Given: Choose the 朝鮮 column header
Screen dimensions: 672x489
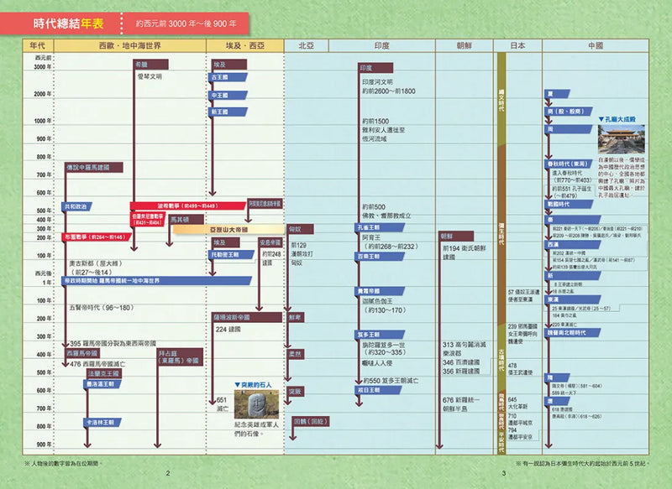Looking at the screenshot, I should [463, 46].
